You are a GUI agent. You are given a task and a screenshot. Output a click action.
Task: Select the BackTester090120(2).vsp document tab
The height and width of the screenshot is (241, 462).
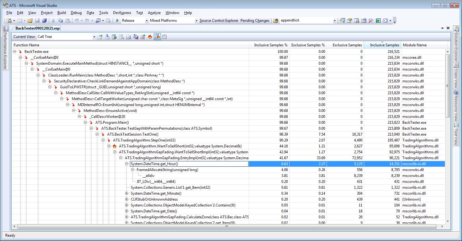[x=37, y=28]
